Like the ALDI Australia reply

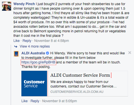[25, 101]
